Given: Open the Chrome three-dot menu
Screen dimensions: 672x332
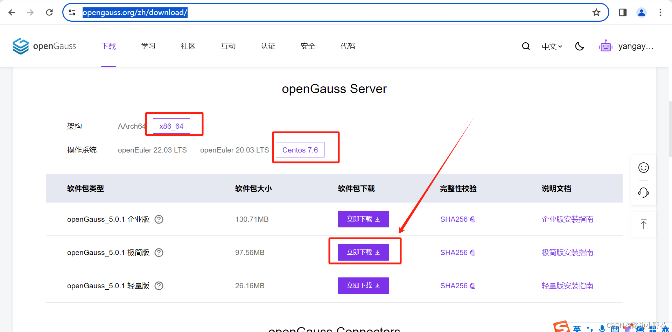Looking at the screenshot, I should click(x=660, y=13).
